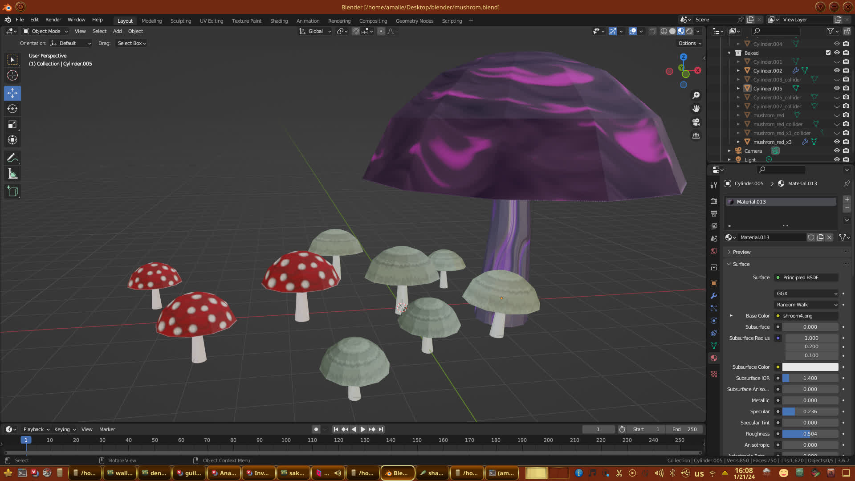Click the End frame field

[x=685, y=429]
